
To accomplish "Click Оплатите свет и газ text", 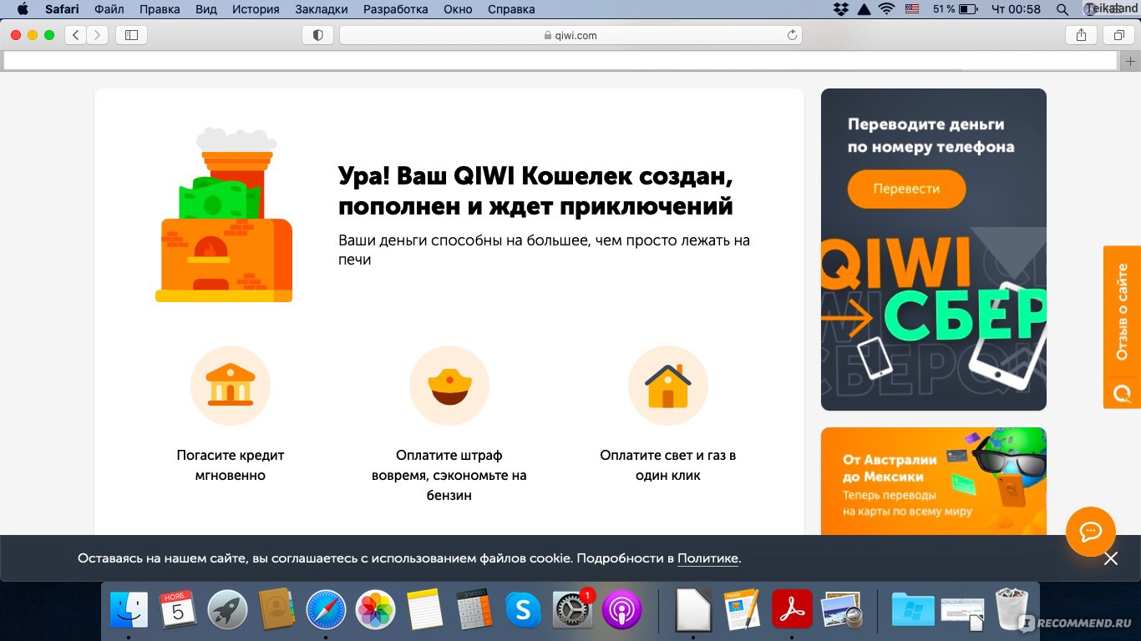I will (668, 466).
